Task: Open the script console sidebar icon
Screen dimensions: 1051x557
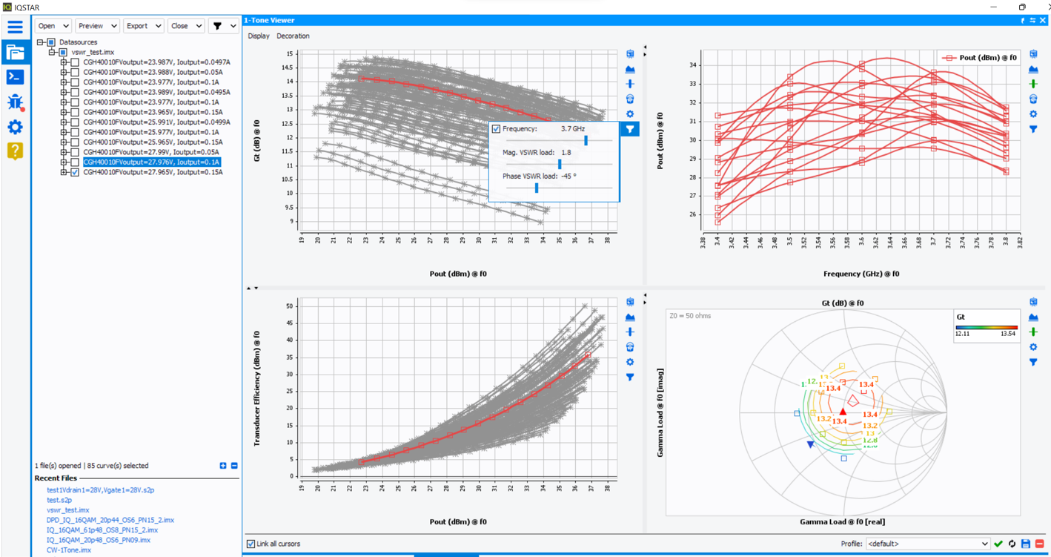Action: point(15,76)
